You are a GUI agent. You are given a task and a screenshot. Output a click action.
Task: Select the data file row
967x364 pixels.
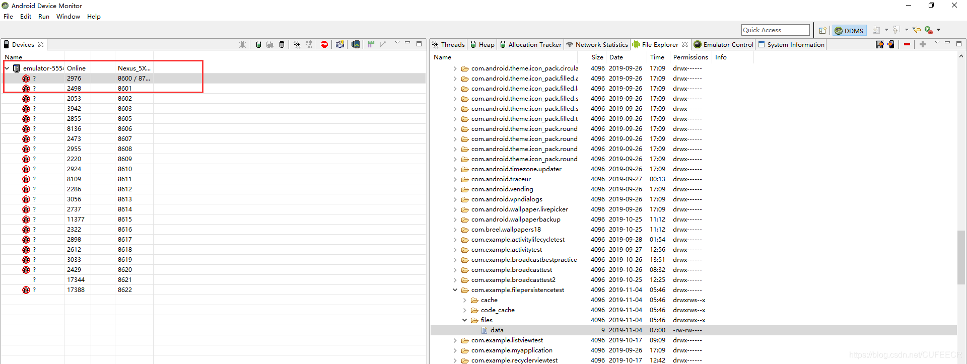point(694,330)
